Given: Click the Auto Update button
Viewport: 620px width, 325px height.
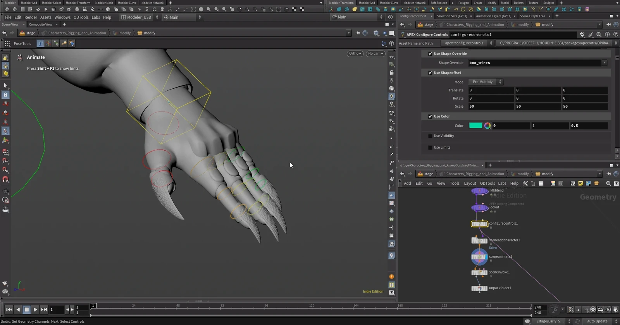Looking at the screenshot, I should pyautogui.click(x=597, y=321).
